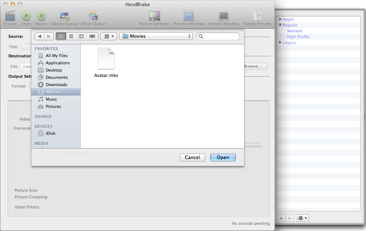Click the Pause toolbar icon
This screenshot has width=366, height=231.
pos(41,16)
